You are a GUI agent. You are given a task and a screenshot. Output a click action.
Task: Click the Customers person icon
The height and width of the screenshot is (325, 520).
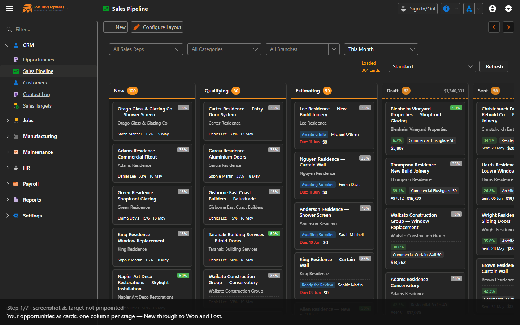point(16,83)
